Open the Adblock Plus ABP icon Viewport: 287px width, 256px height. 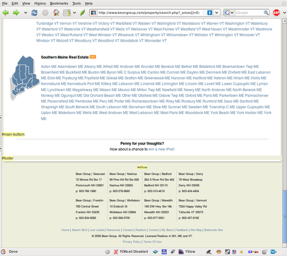pyautogui.click(x=276, y=13)
